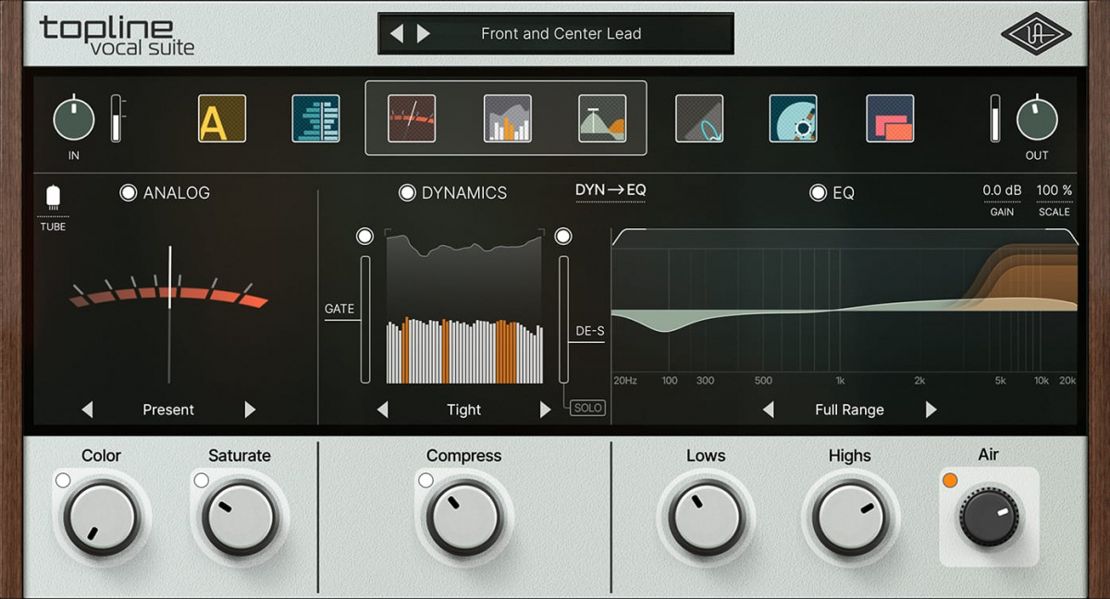Image resolution: width=1110 pixels, height=599 pixels.
Task: Open the Dynamics processing module icon
Action: 506,120
